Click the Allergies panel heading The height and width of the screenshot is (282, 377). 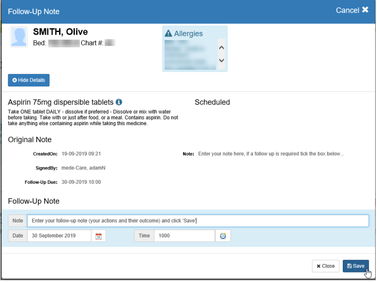188,34
